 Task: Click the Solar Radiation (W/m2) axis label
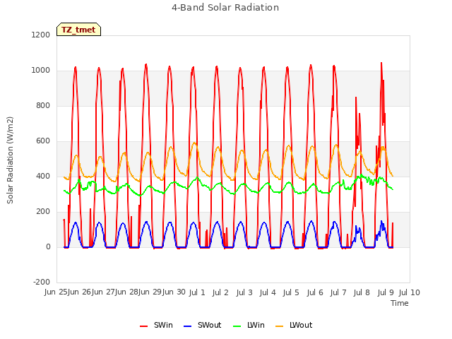point(10,160)
